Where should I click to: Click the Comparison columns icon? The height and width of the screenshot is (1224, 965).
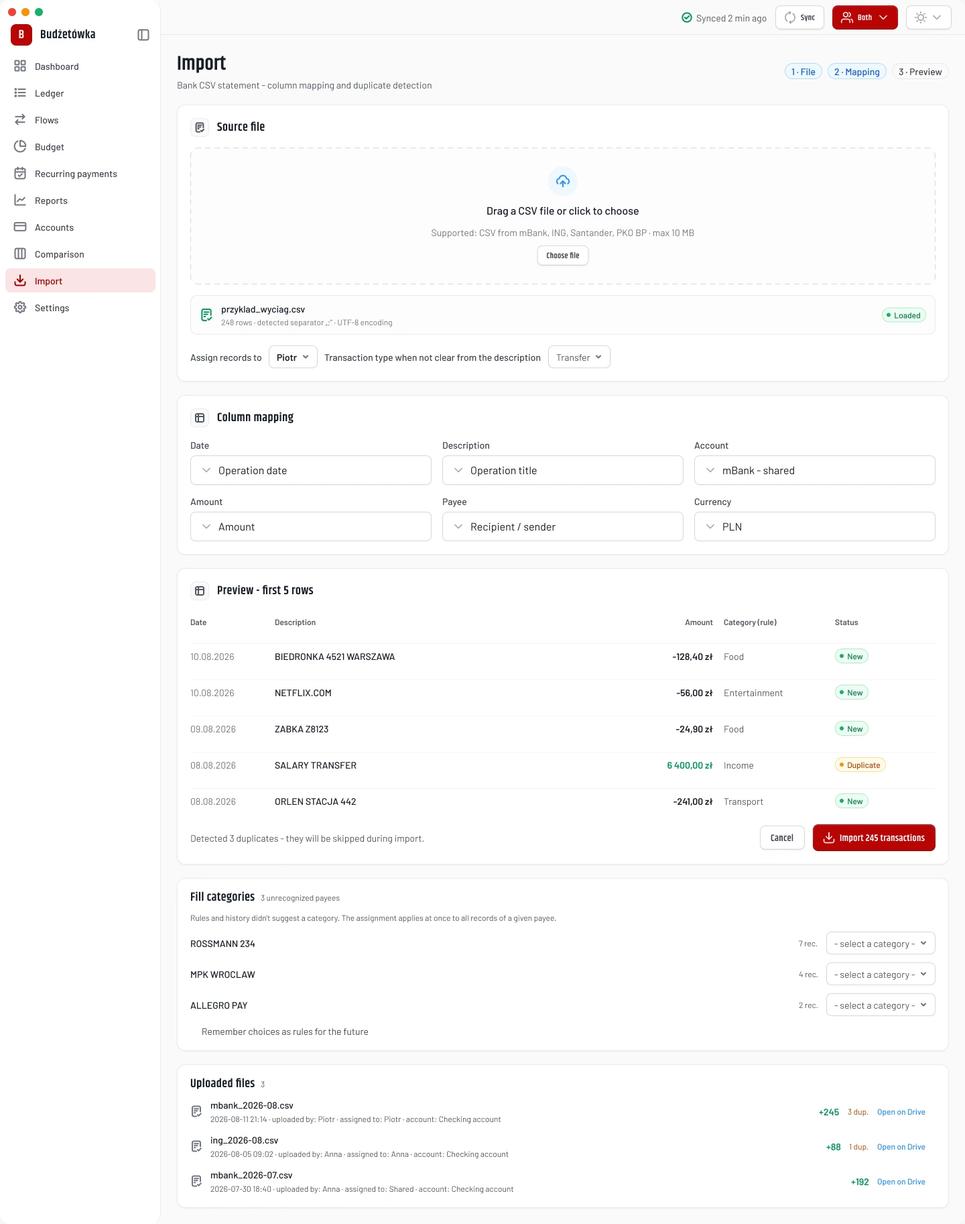[20, 254]
